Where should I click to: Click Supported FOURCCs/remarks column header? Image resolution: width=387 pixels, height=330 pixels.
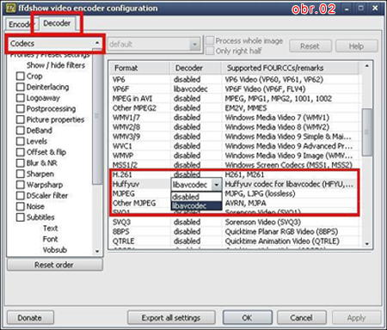[x=290, y=68]
